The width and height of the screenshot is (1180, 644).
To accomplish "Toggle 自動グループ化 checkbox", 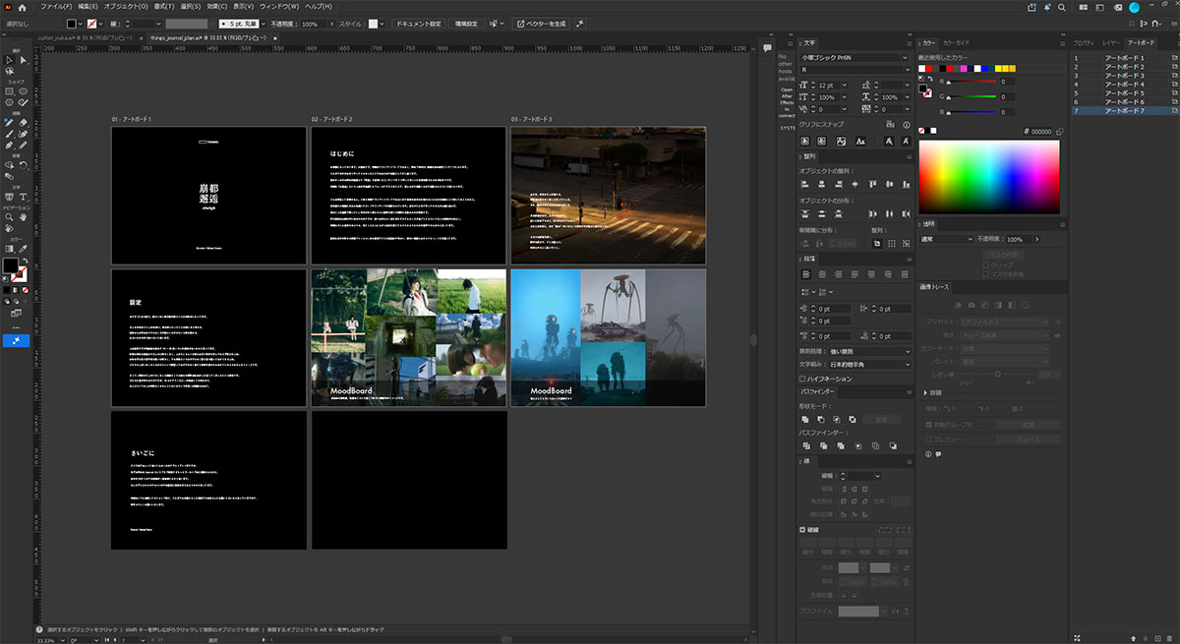I will pyautogui.click(x=928, y=425).
